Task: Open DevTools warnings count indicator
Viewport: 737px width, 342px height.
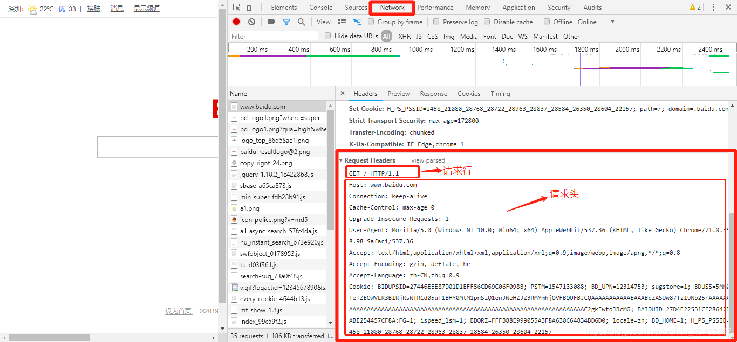Action: 695,8
